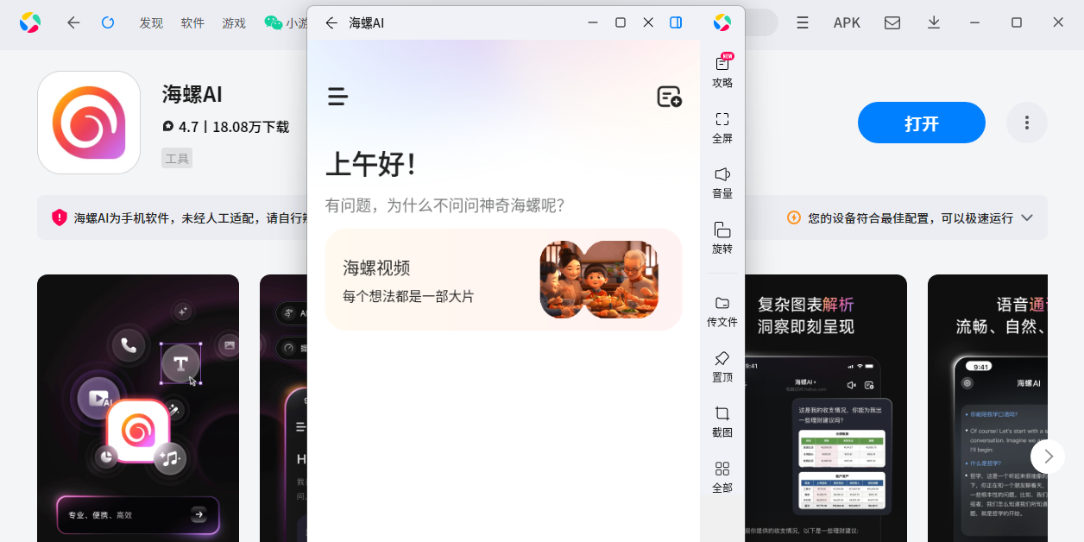Show 全部 tools in side toolbar
1084x542 pixels.
[722, 476]
